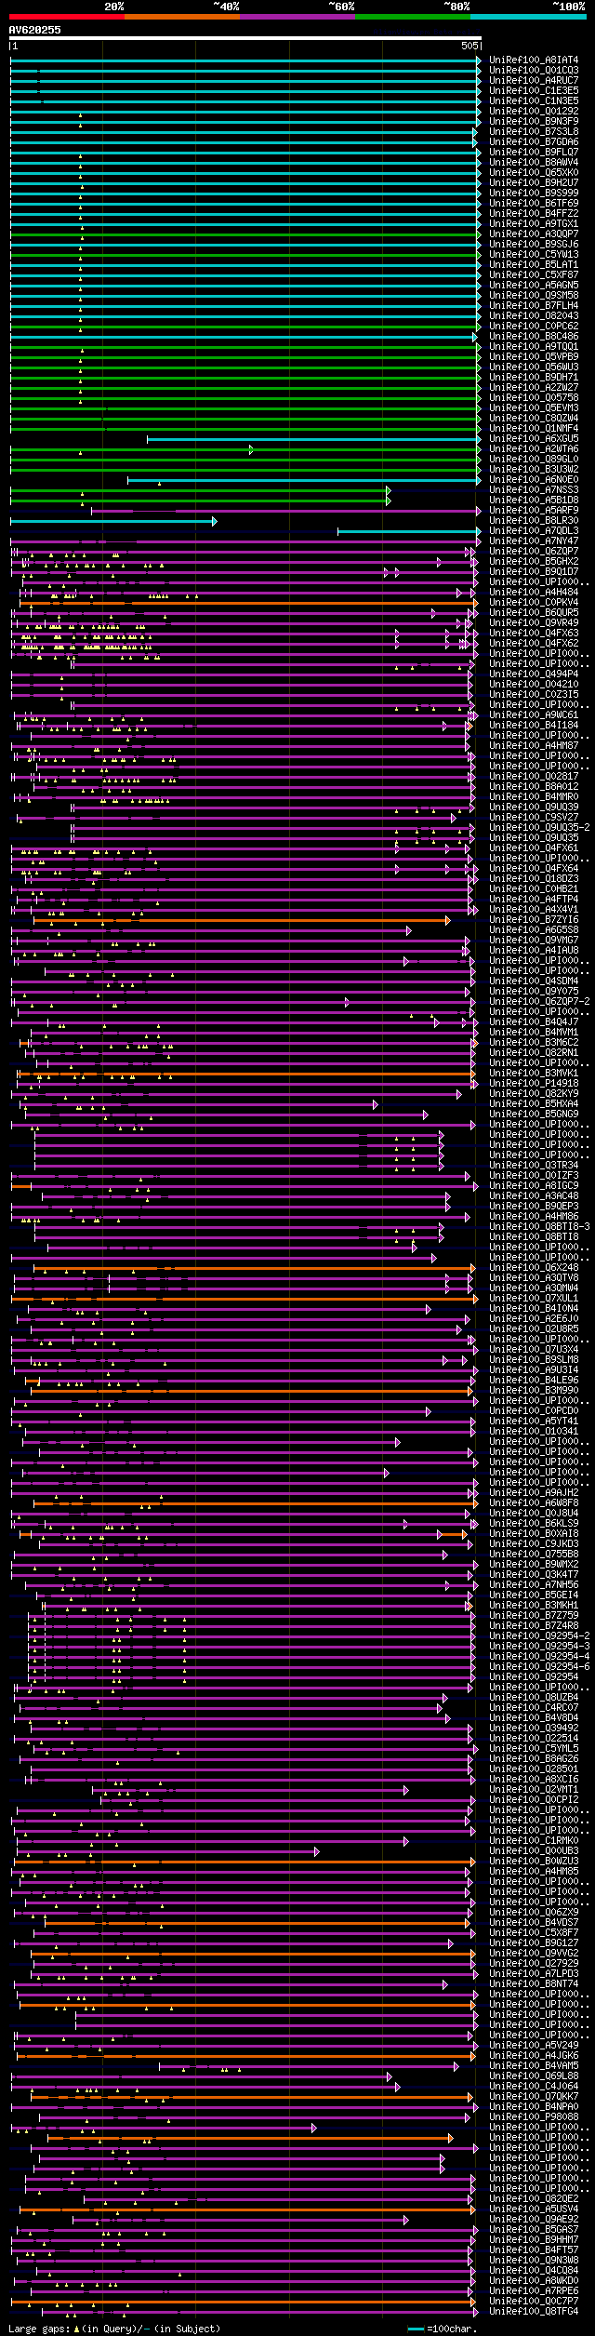Select the UniRef100_A9TQQ1 label
Image resolution: width=595 pixels, height=2336 pixels.
pos(534,347)
